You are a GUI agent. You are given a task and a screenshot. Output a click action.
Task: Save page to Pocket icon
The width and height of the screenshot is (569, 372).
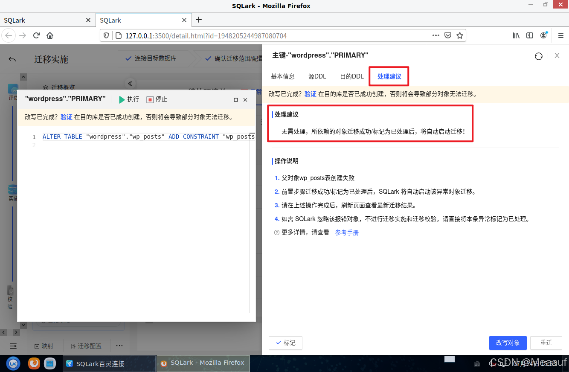pos(448,35)
